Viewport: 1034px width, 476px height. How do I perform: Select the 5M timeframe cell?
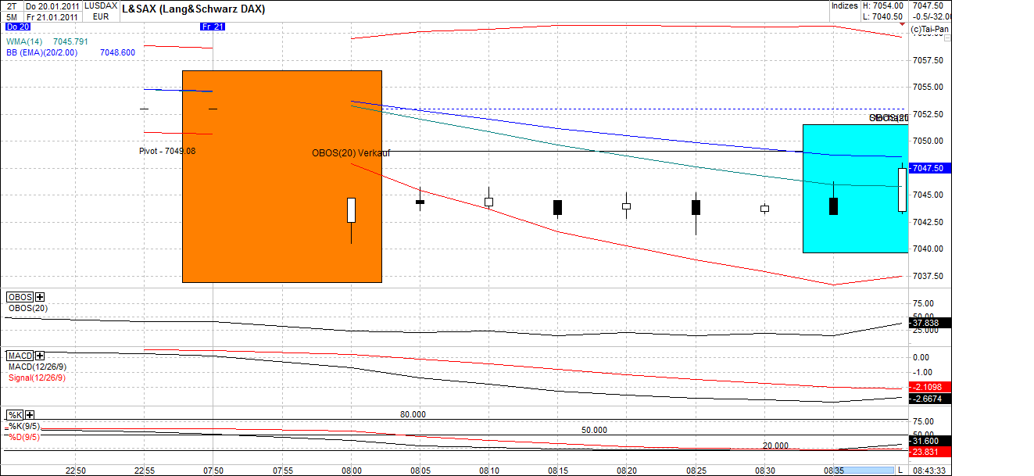11,18
